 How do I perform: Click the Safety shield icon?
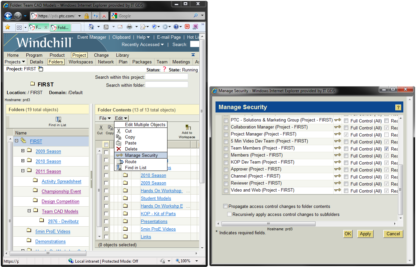pyautogui.click(x=154, y=27)
